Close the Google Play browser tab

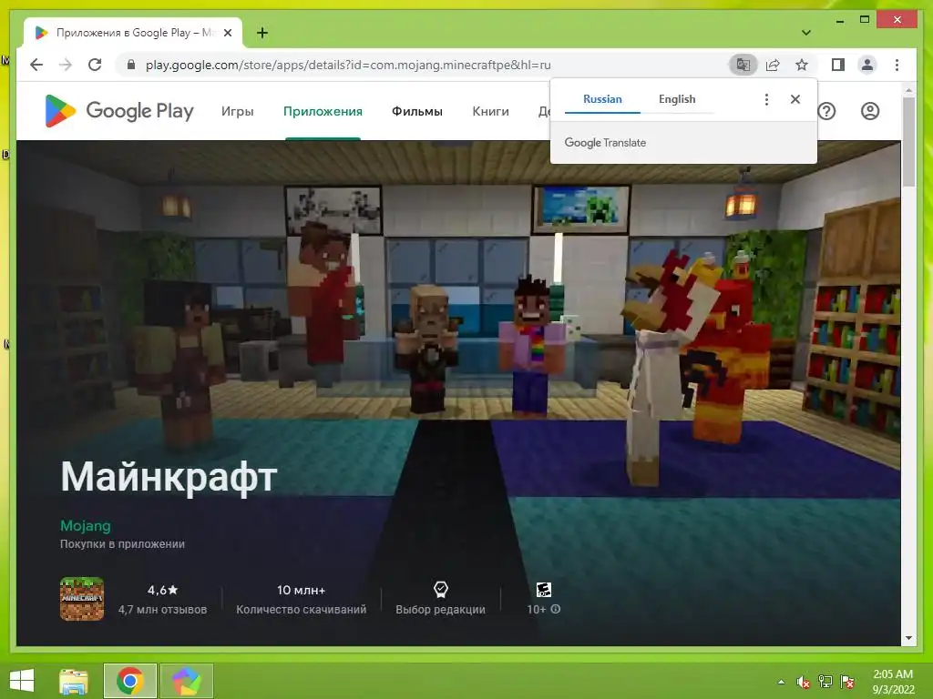227,33
